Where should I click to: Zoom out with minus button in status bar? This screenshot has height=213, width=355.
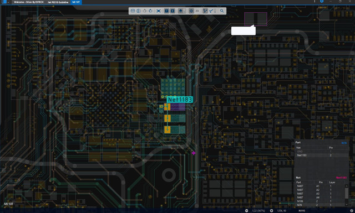point(246,211)
